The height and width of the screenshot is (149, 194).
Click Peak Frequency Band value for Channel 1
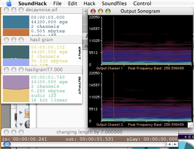[x=174, y=68]
